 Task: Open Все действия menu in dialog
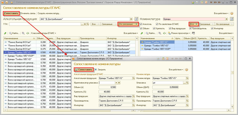pyautogui.click(x=176, y=70)
